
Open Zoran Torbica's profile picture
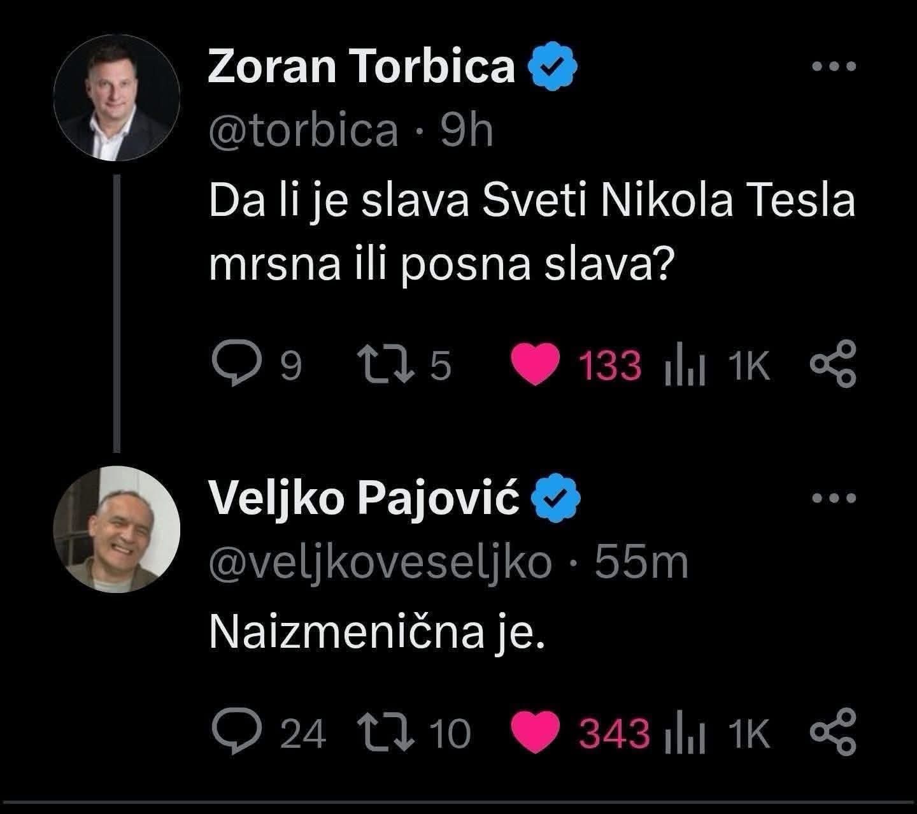click(x=117, y=106)
